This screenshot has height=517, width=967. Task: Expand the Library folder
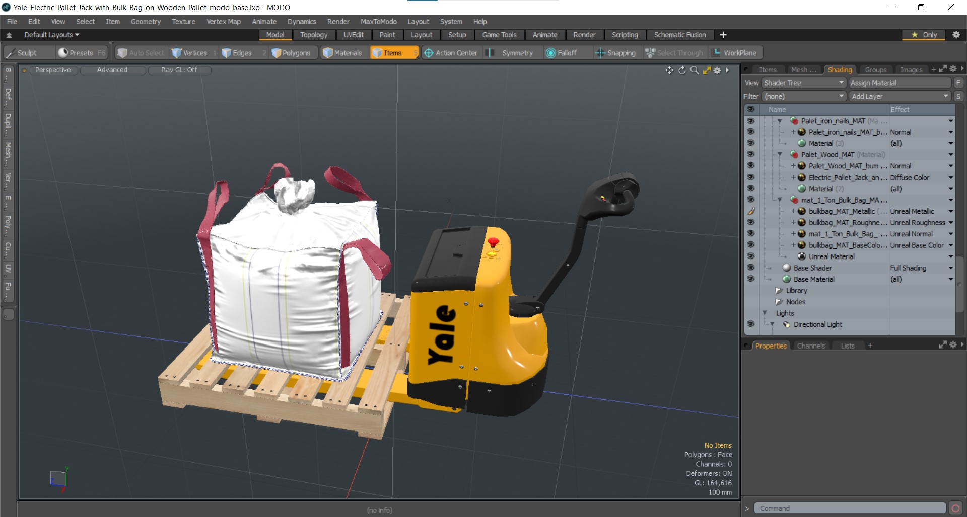point(779,291)
